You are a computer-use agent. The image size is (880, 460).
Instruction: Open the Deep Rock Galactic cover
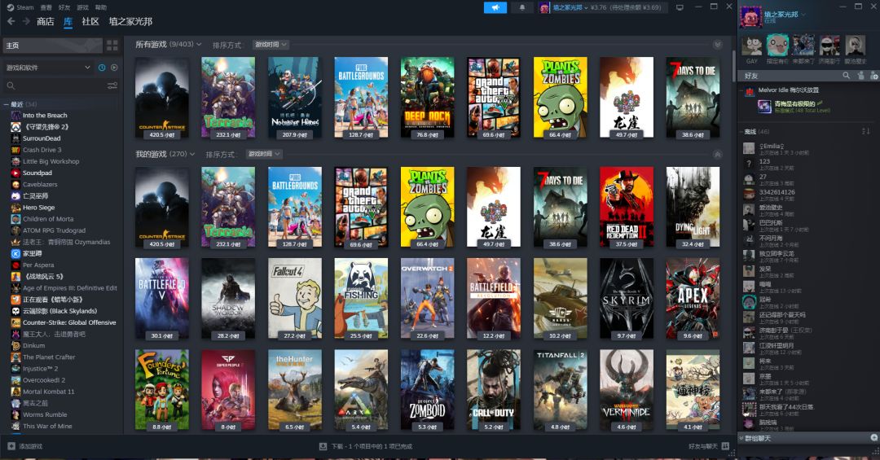[427, 97]
